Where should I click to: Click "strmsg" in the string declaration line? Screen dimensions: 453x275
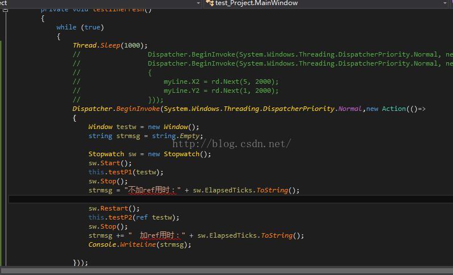[x=128, y=136]
